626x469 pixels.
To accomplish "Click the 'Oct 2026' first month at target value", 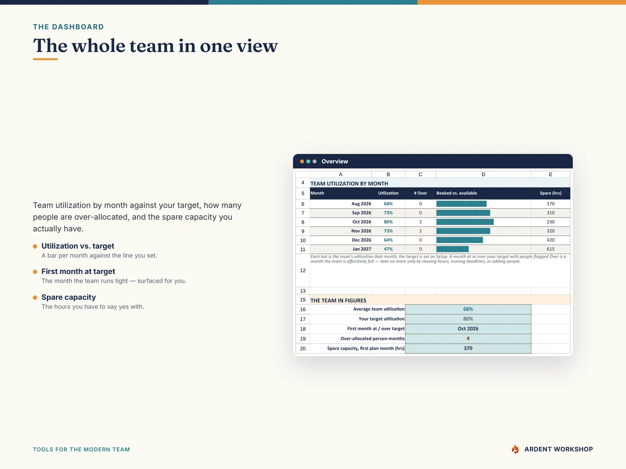I will (468, 329).
